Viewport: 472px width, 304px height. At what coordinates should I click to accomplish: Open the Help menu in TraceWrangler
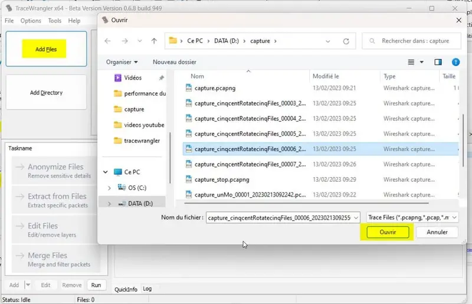[x=74, y=21]
